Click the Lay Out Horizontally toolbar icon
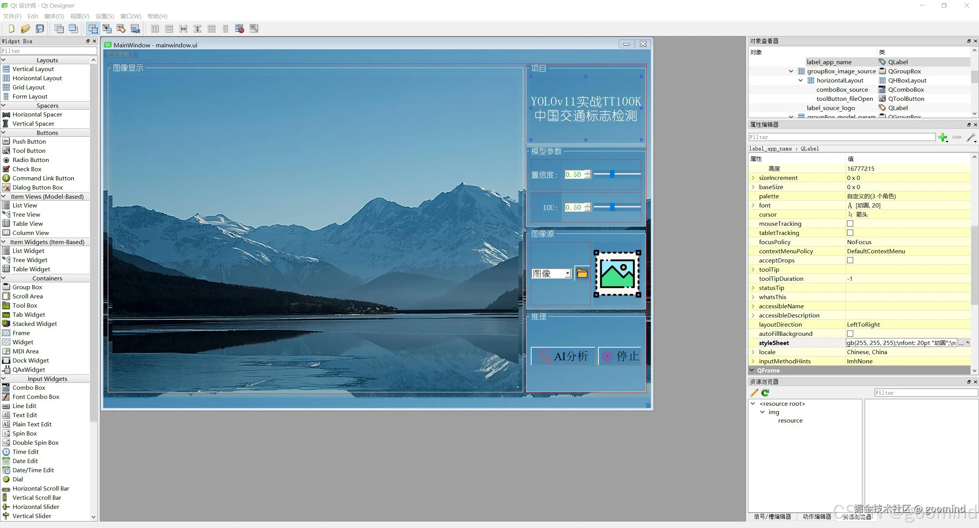Screen dimensions: 979x528 pyautogui.click(x=155, y=29)
